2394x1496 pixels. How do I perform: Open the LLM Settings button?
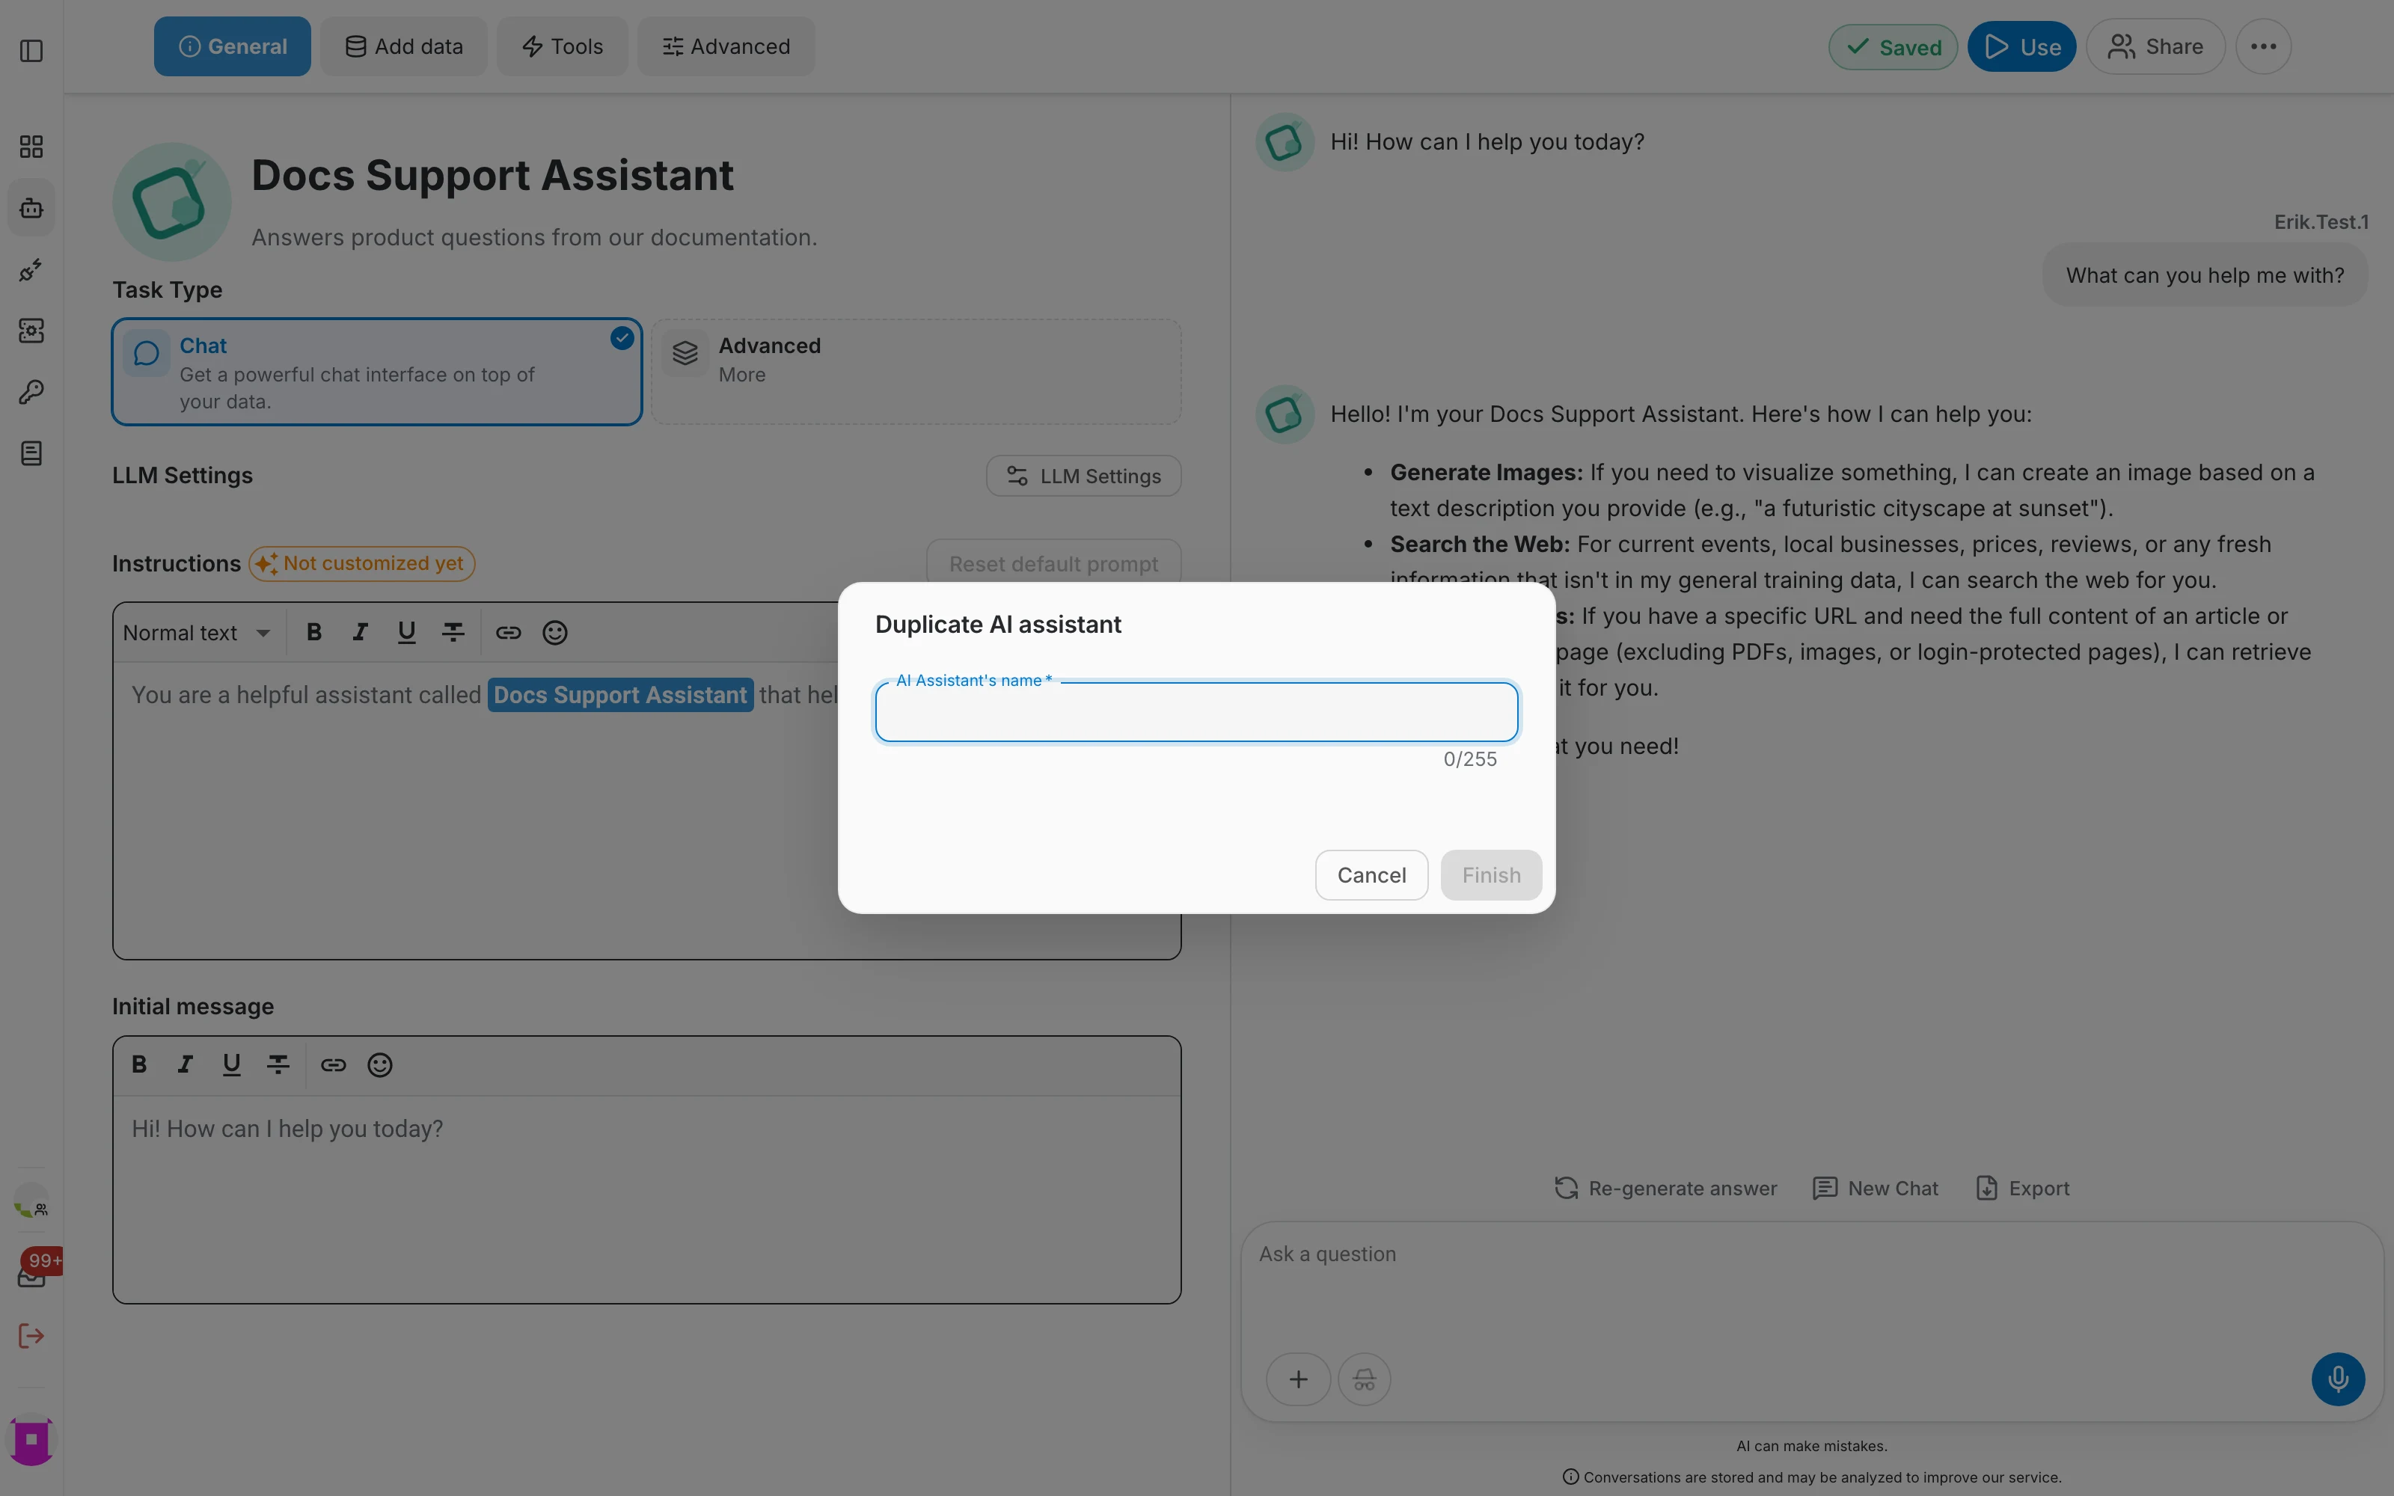click(x=1083, y=476)
